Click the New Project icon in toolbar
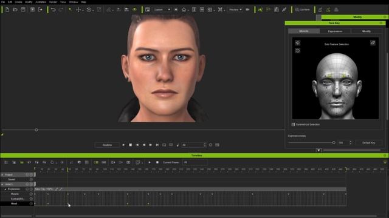 [7, 10]
